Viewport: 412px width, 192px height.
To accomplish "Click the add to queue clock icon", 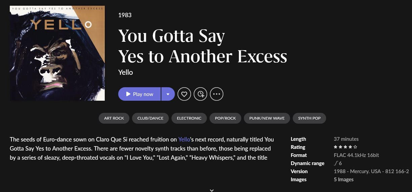I will click(200, 94).
